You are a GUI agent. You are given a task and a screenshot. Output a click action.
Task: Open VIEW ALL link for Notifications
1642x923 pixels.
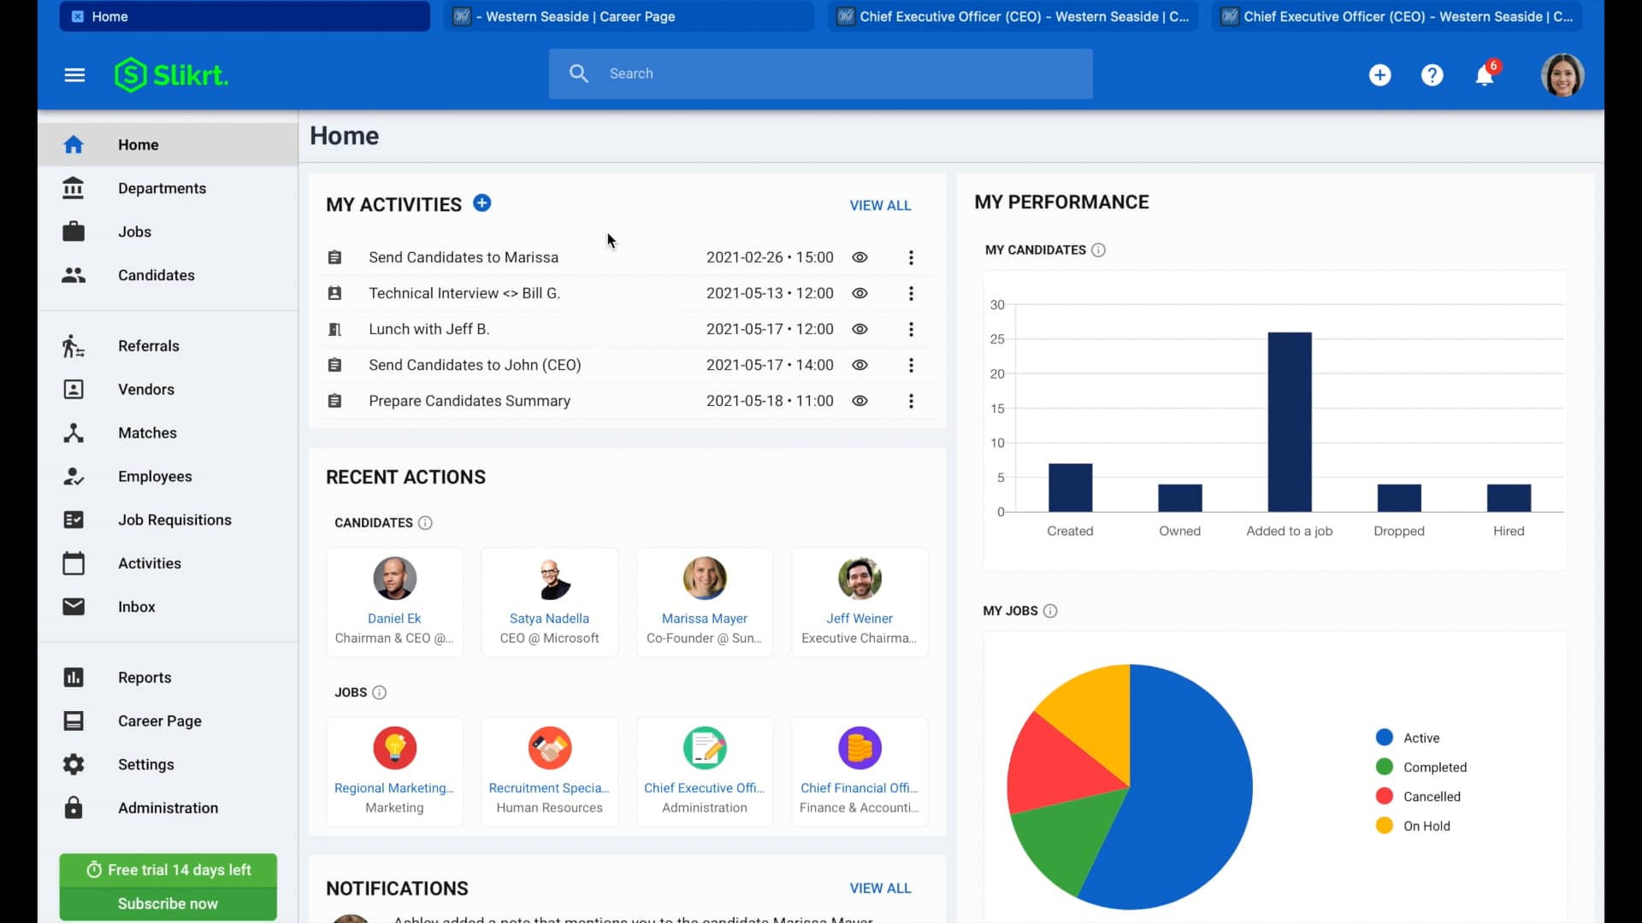click(x=881, y=888)
